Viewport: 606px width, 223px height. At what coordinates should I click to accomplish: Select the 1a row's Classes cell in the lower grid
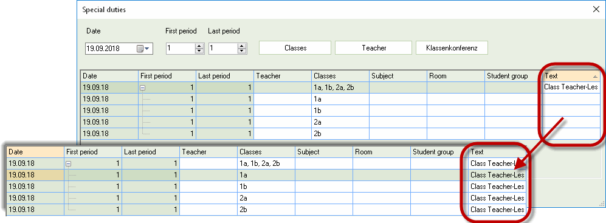pyautogui.click(x=266, y=175)
